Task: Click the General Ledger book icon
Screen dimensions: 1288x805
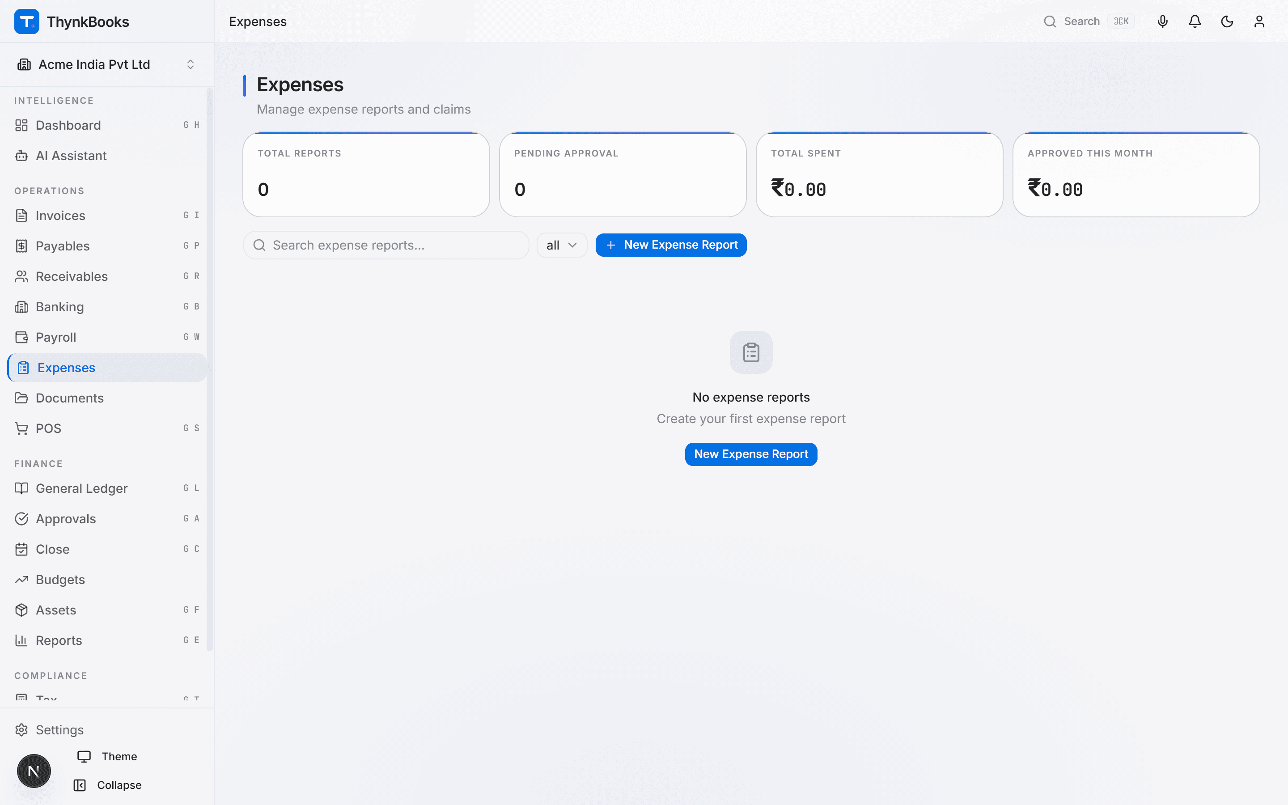Action: point(21,488)
